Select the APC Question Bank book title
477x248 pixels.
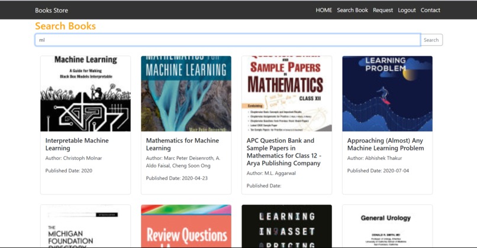pyautogui.click(x=284, y=152)
